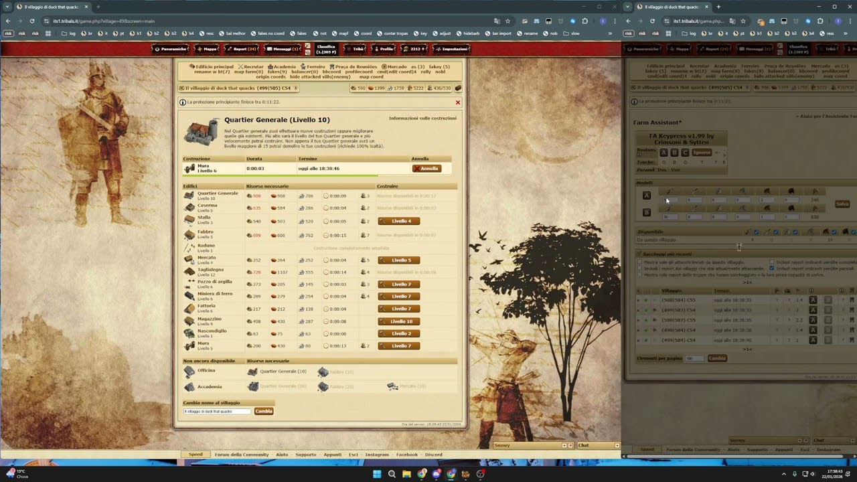Send template A to village (499|503) C54
The height and width of the screenshot is (482, 857).
(x=813, y=310)
